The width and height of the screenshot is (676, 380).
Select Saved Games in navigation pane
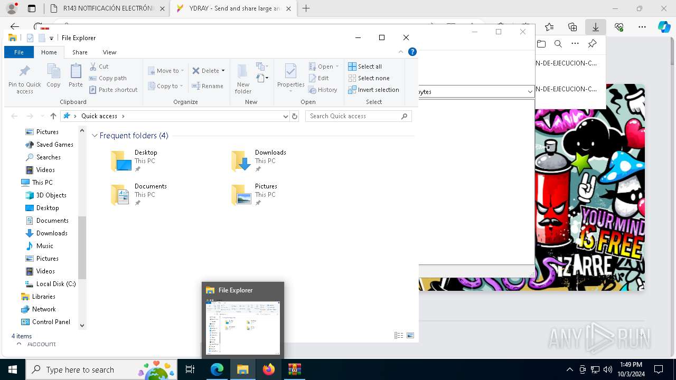(49, 145)
